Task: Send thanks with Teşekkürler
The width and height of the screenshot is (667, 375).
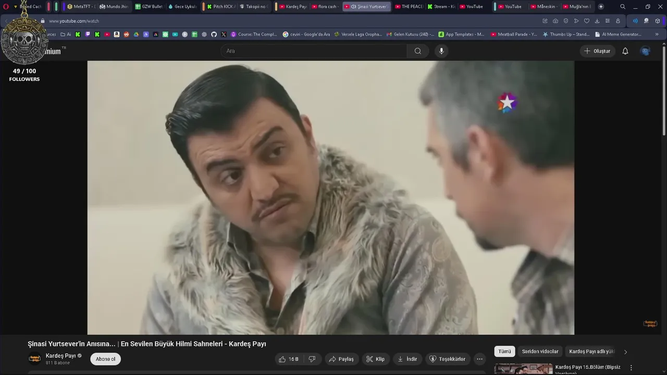Action: [x=448, y=359]
